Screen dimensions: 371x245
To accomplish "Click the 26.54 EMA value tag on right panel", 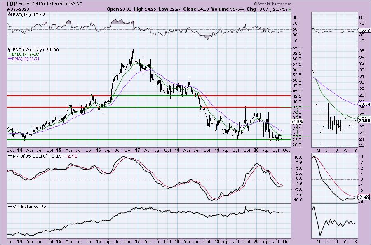I will (364, 104).
